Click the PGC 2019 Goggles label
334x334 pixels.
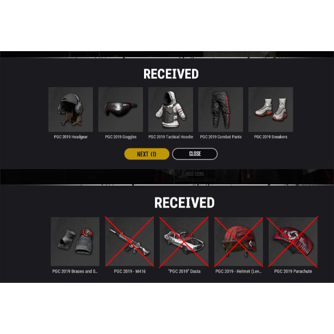tap(121, 137)
